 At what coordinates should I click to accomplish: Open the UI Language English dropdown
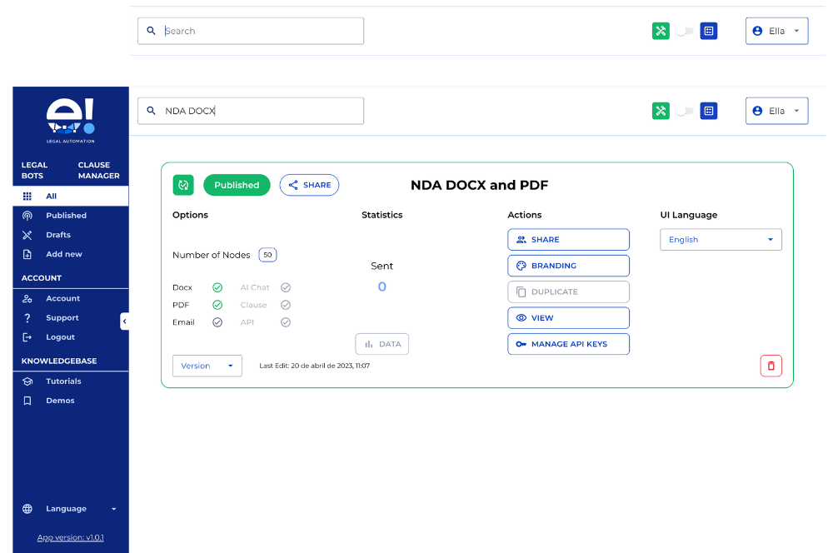coord(721,240)
